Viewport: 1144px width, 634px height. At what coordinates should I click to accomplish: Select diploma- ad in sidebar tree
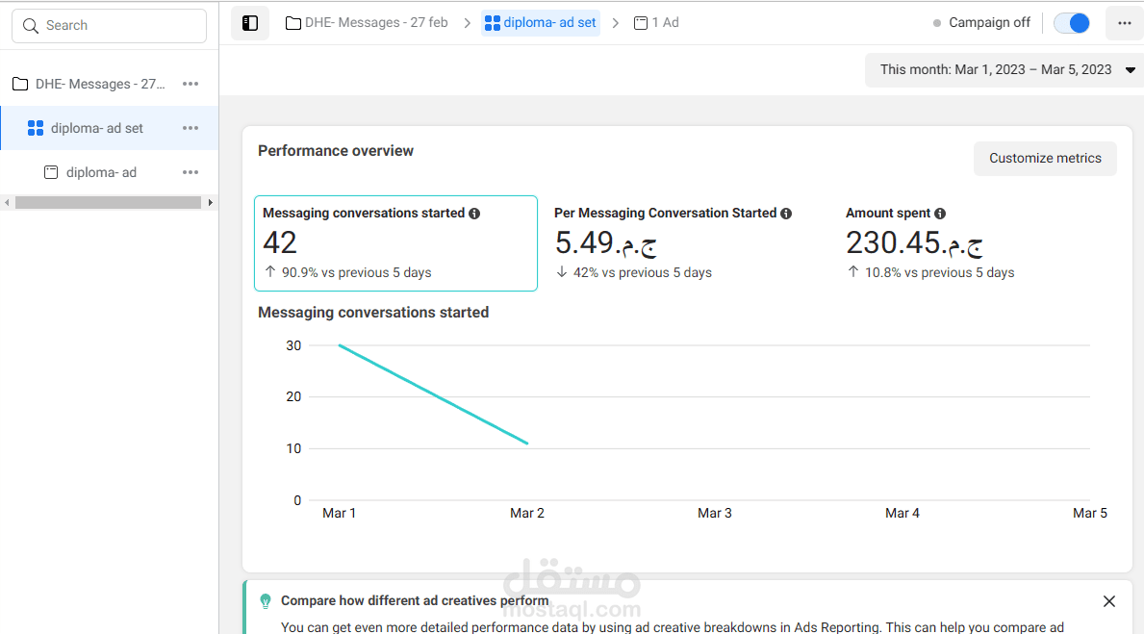tap(101, 172)
